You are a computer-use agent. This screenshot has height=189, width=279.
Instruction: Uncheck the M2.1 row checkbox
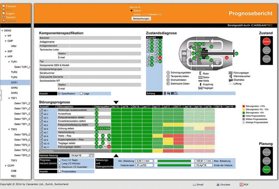coord(41,110)
